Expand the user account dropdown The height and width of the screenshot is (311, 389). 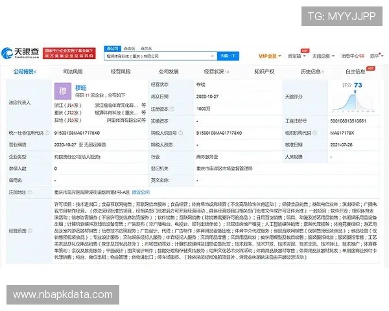377,56
